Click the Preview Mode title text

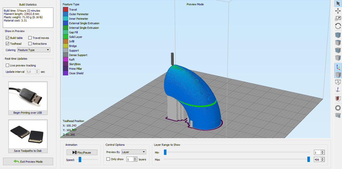(195, 4)
